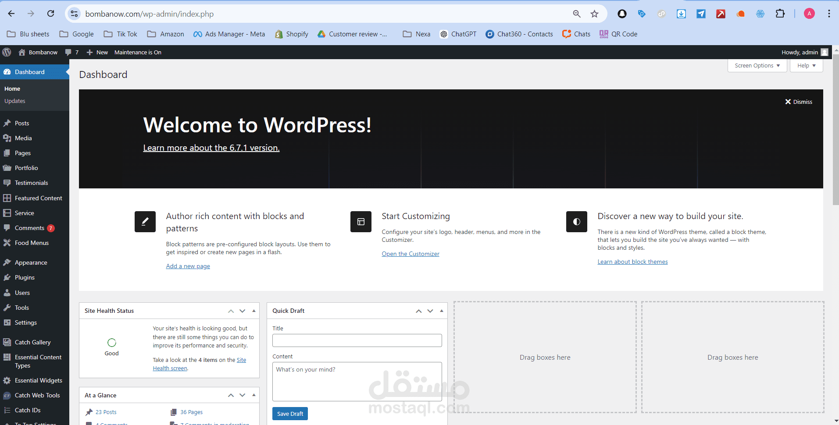Open Bombanow site home icon
Screen dimensions: 839x425
(x=22, y=52)
